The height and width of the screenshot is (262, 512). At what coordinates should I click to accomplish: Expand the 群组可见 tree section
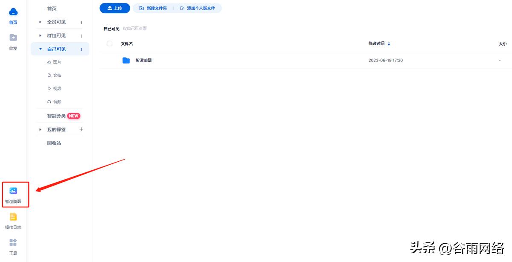39,35
